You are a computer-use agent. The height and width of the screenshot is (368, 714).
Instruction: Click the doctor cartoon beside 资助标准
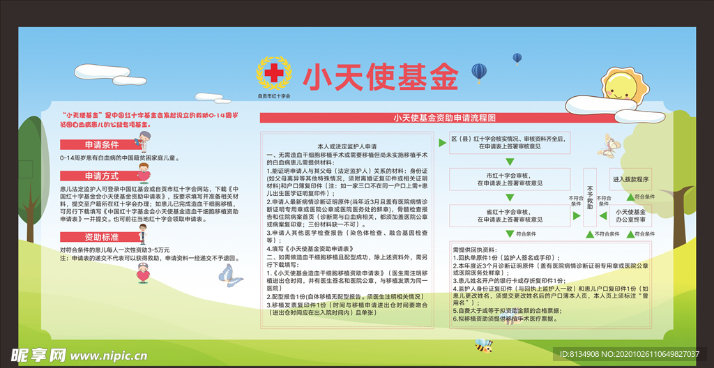[x=143, y=234]
